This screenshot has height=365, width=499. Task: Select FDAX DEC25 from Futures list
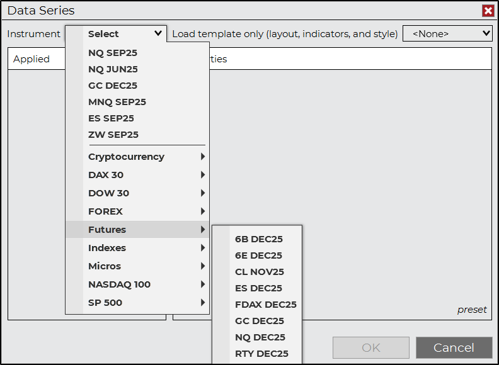257,305
